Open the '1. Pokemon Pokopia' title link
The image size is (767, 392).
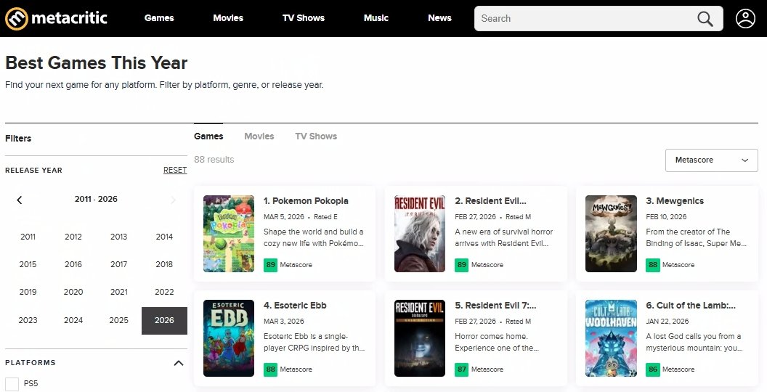pyautogui.click(x=306, y=201)
